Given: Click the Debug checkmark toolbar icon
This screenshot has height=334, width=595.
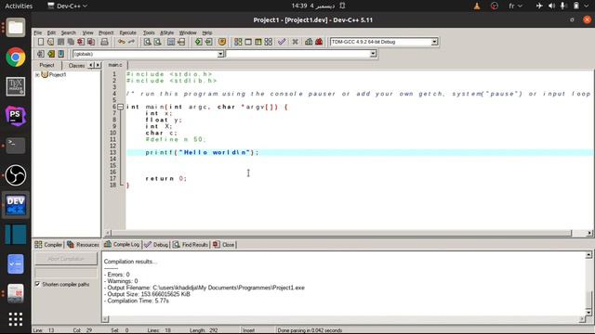Looking at the screenshot, I should point(282,42).
